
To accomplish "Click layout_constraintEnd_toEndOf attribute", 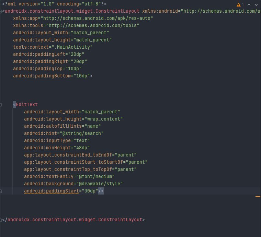I will coord(80,155).
